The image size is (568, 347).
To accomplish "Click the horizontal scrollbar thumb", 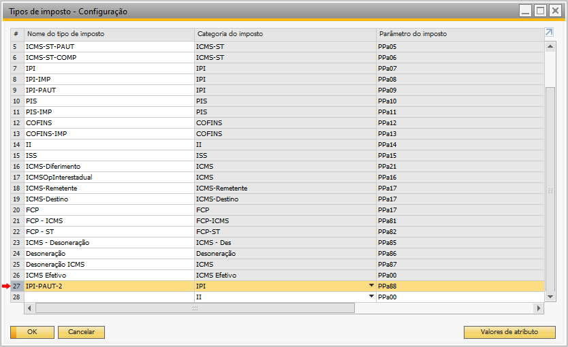I will click(195, 308).
